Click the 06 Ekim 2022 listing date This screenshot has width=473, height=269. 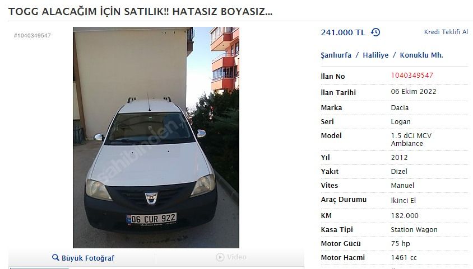coord(414,92)
